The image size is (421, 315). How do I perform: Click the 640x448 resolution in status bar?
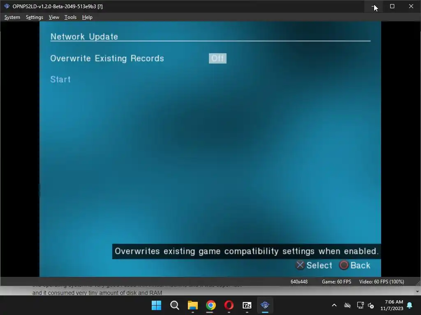tap(299, 281)
